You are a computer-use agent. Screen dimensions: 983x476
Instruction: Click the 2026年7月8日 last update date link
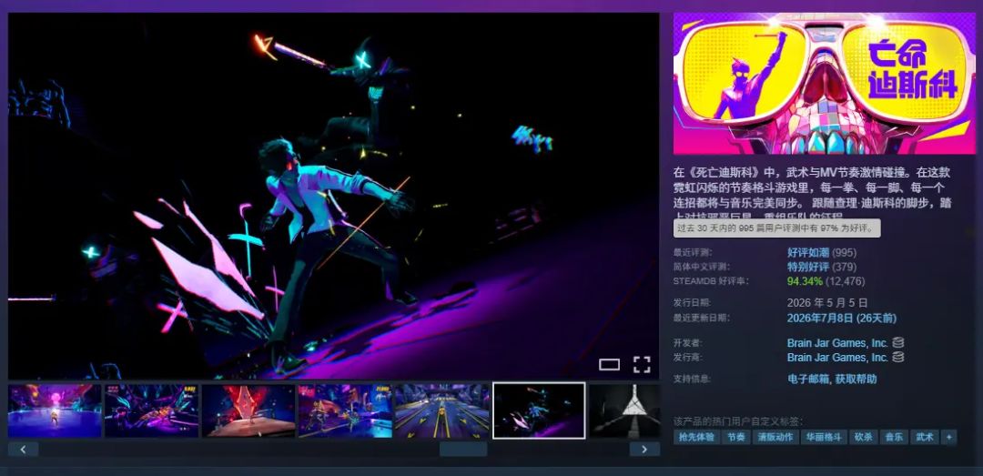[841, 318]
